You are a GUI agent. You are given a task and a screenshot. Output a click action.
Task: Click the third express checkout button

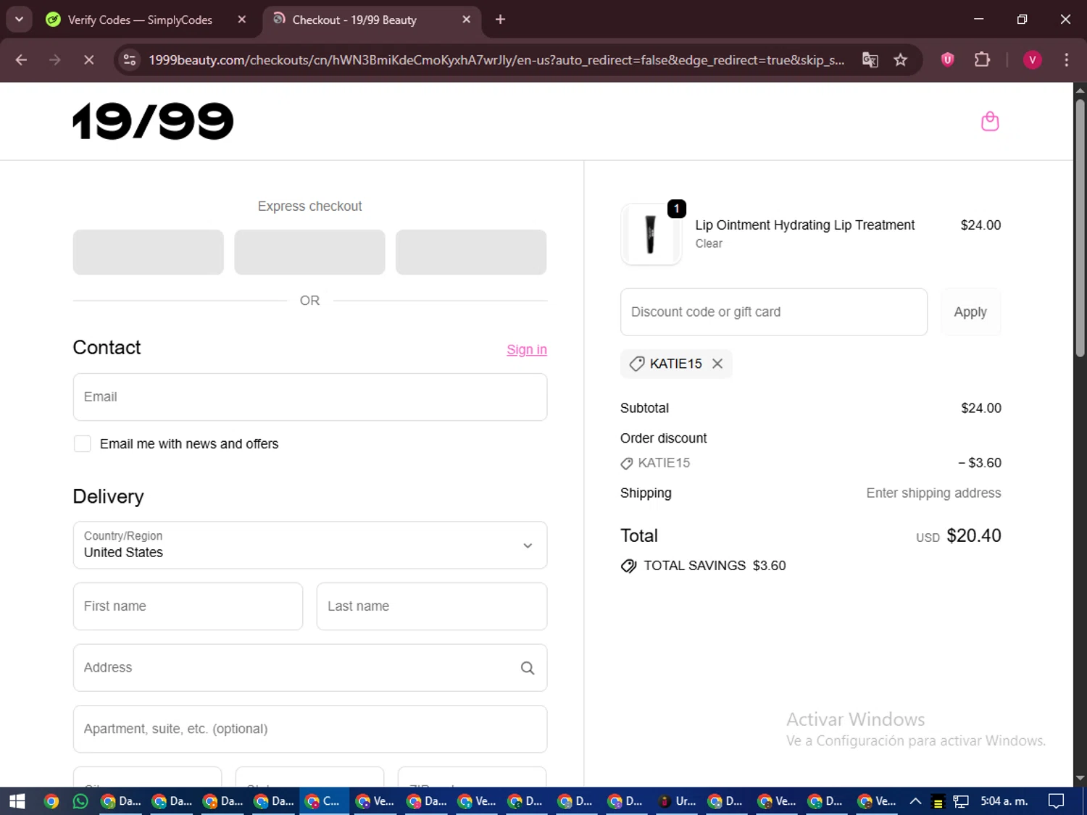tap(471, 252)
